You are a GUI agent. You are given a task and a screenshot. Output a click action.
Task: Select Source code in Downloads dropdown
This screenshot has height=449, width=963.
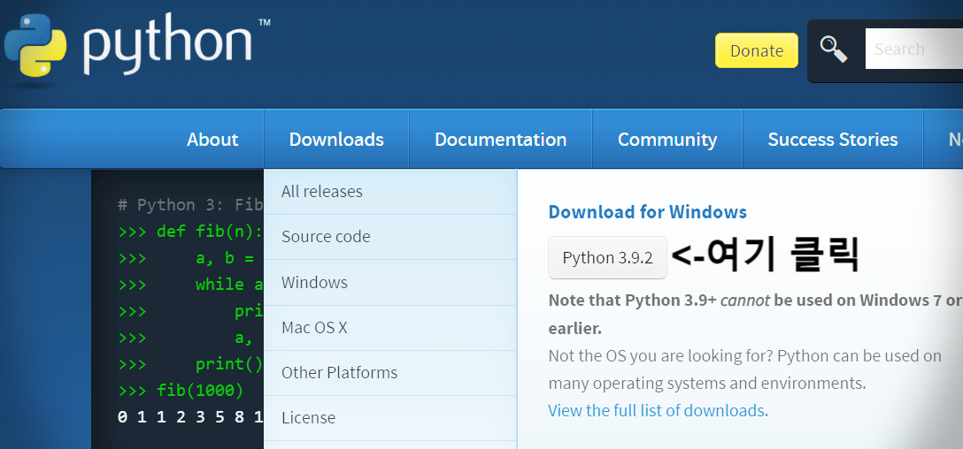[x=390, y=237]
